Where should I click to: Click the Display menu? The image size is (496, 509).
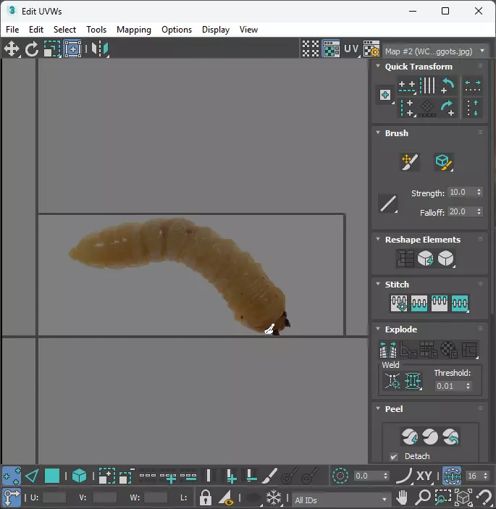[216, 30]
